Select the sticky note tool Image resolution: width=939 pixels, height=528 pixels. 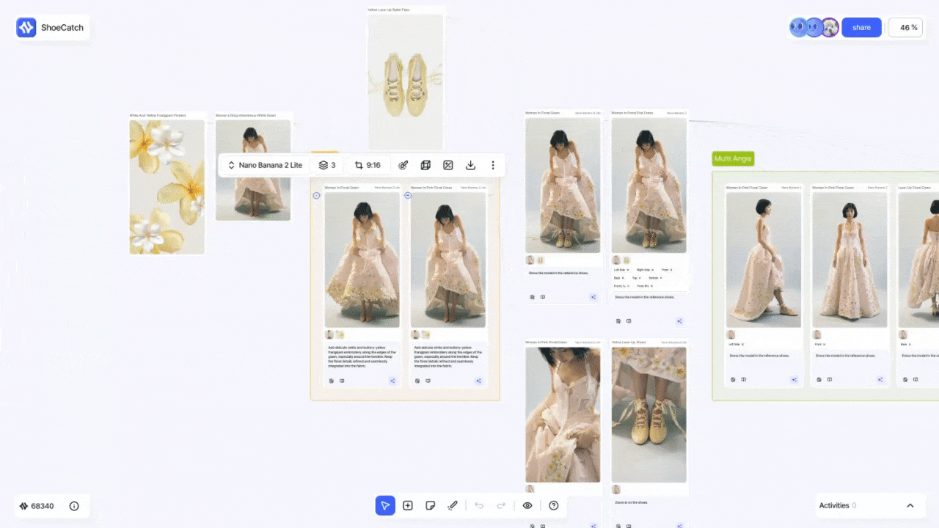431,505
